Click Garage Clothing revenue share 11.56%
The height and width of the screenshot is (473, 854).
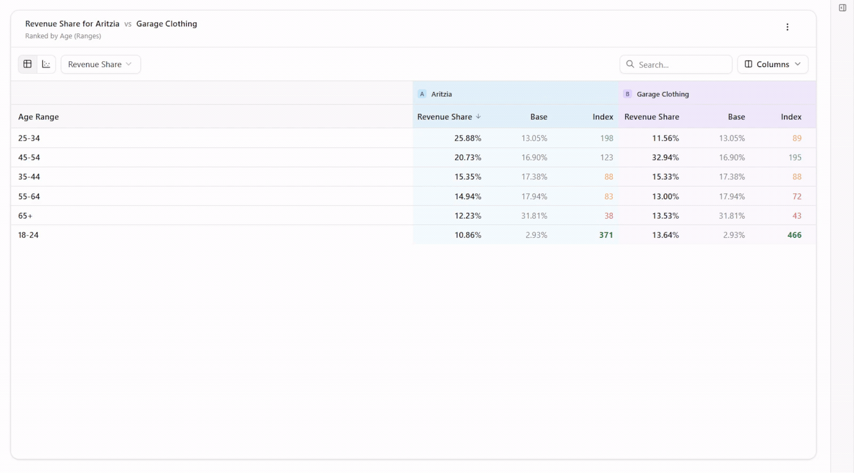coord(665,138)
